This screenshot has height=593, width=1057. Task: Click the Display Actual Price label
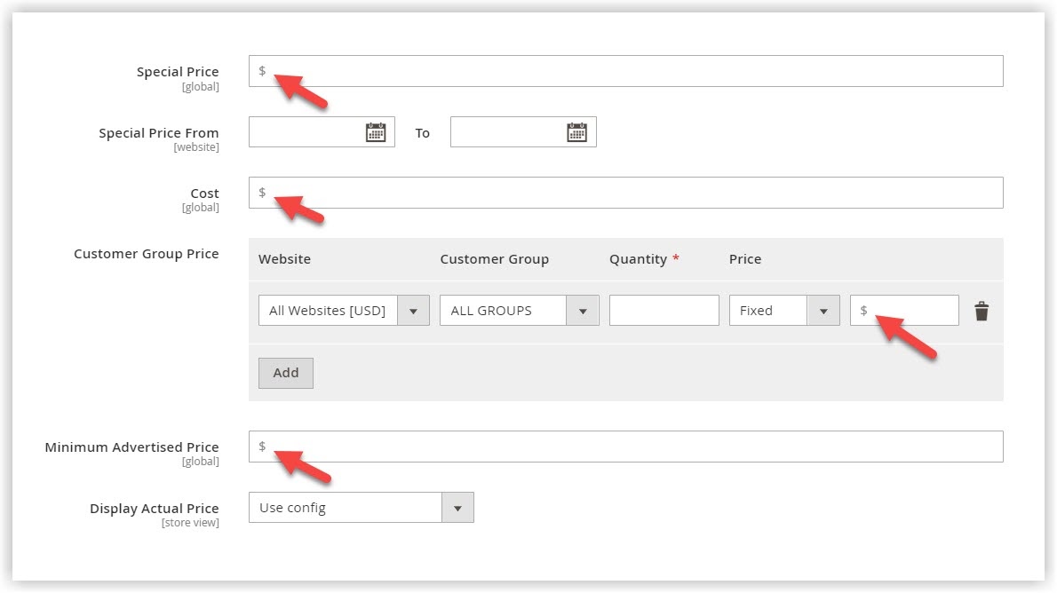tap(154, 509)
